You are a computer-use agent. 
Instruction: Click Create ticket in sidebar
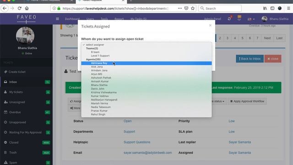[26, 72]
